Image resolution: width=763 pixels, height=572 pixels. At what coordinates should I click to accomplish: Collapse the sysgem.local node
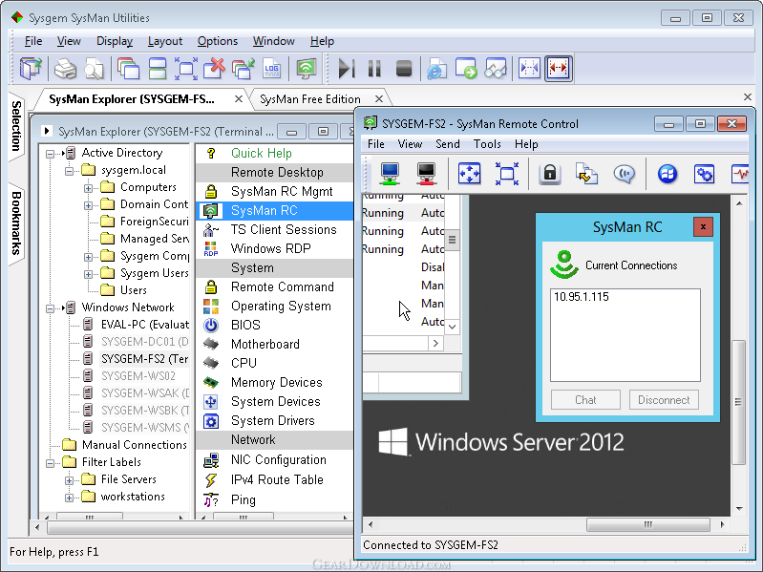[x=69, y=171]
